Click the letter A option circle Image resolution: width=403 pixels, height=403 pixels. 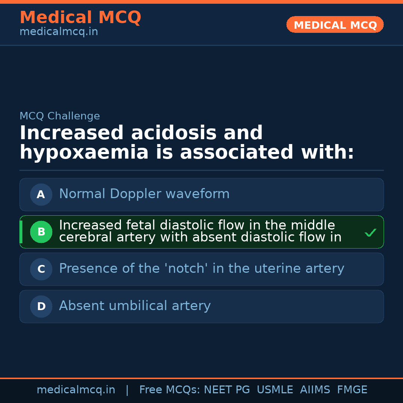41,194
